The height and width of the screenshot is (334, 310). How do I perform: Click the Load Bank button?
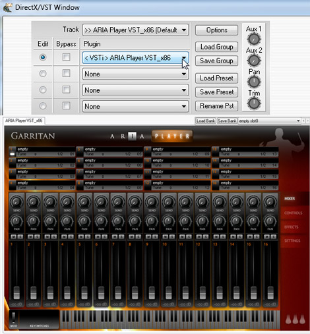click(206, 121)
